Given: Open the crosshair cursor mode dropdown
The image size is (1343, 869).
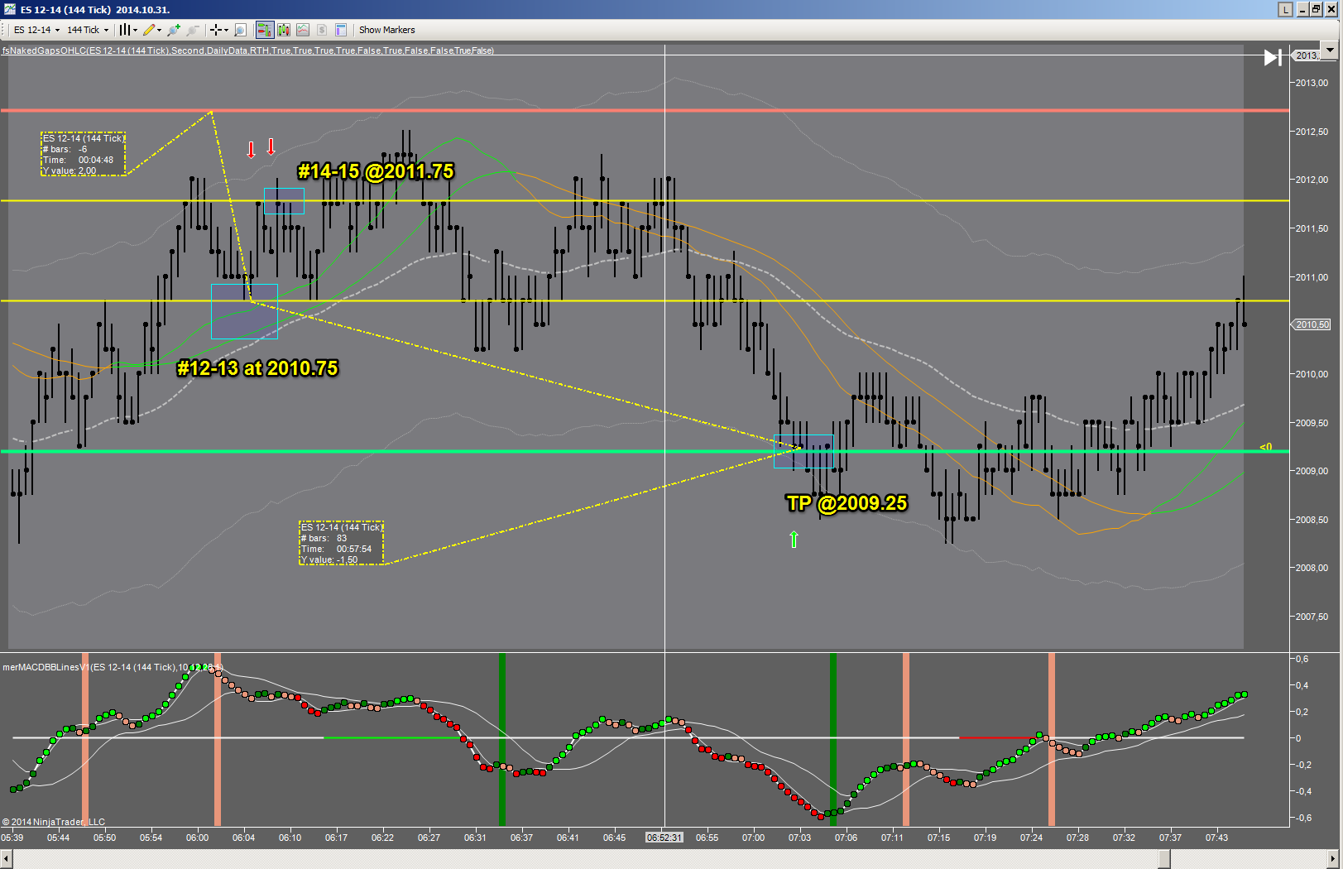Looking at the screenshot, I should [218, 30].
